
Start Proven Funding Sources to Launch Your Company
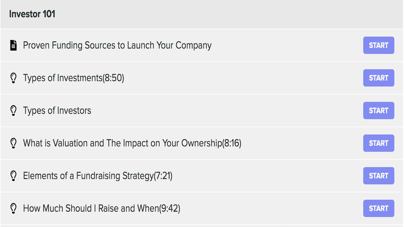378,45
